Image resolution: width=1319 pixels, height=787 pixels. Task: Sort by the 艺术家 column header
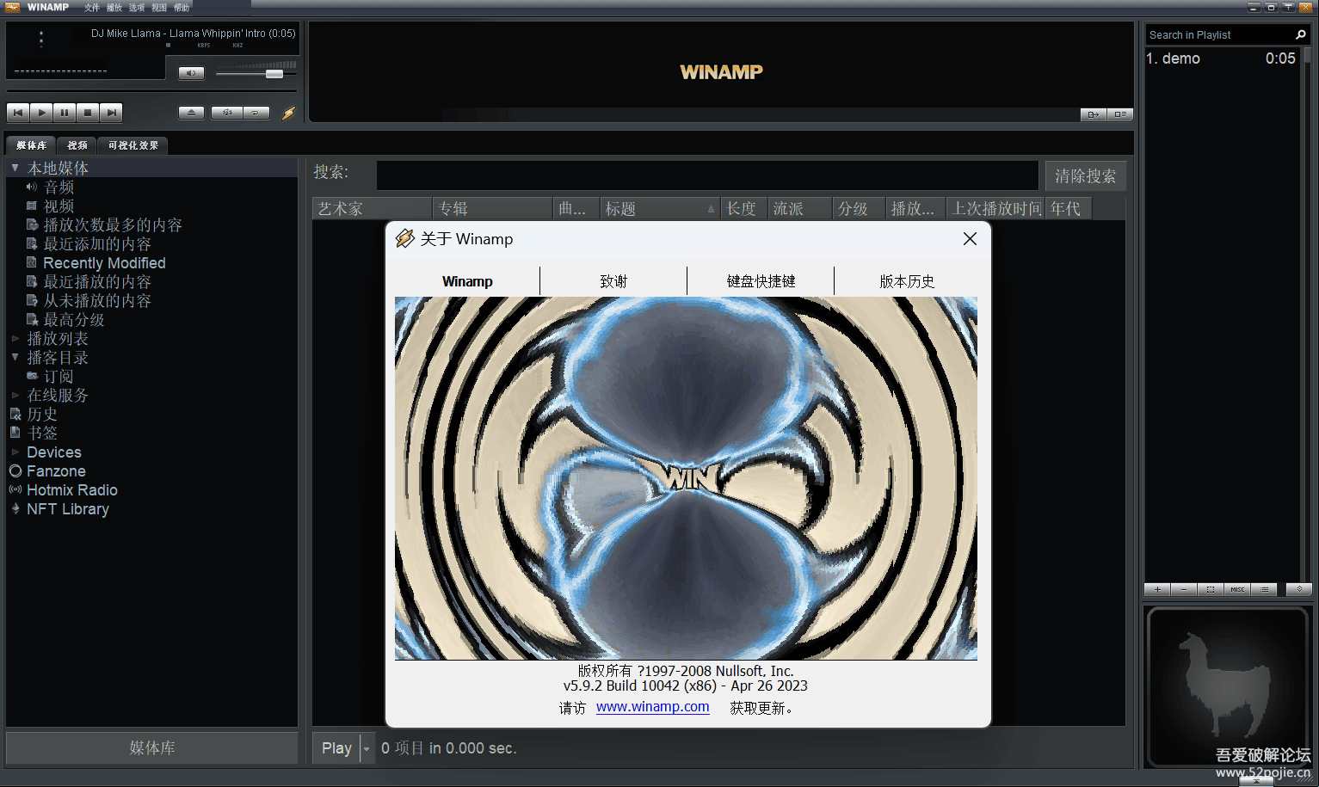(372, 208)
